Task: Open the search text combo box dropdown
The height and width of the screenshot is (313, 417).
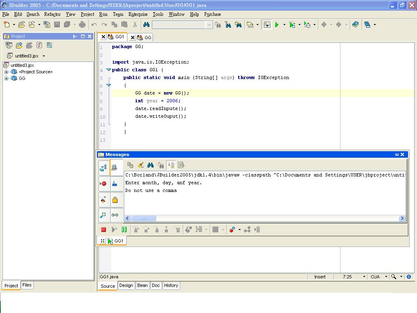Action: 209,25
